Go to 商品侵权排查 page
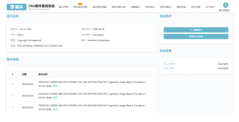The width and height of the screenshot is (239, 122). click(x=80, y=7)
